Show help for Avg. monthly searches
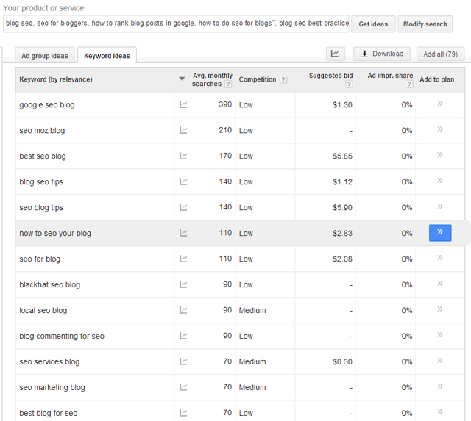Screen dimensions: 471x421 click(228, 84)
